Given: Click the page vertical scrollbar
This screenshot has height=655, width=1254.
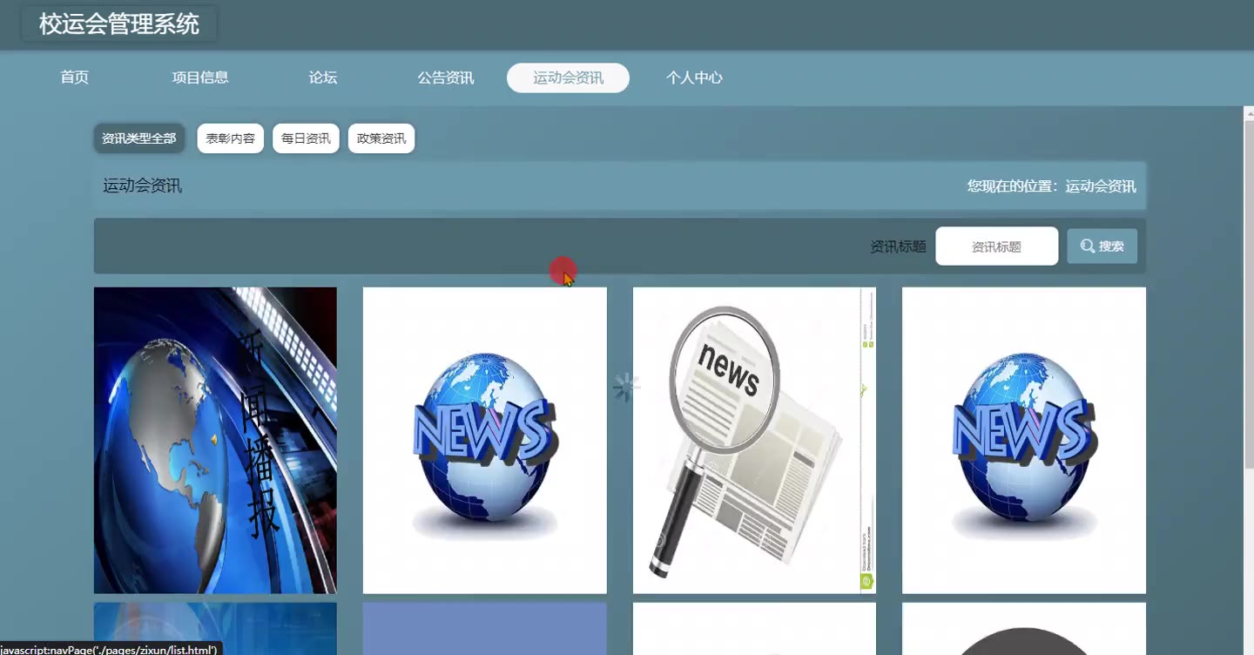Looking at the screenshot, I should [1249, 296].
